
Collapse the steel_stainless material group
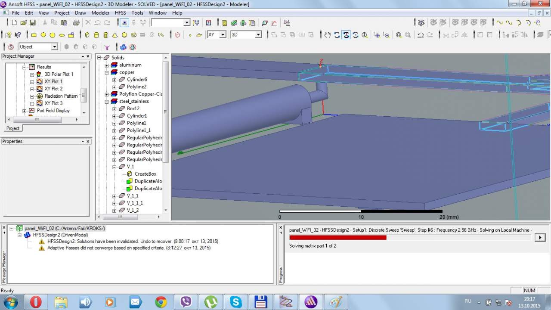tap(107, 102)
